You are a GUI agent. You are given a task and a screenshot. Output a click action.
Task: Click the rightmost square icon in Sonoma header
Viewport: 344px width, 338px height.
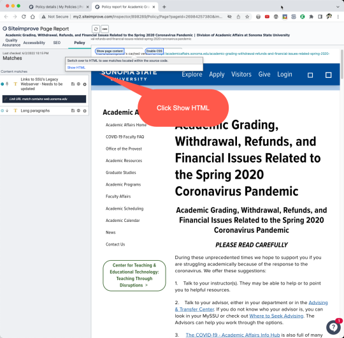329,75
